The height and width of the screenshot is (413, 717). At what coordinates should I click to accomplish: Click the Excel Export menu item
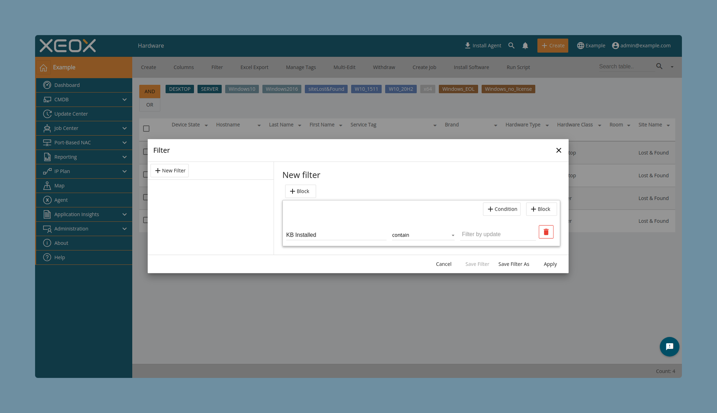click(253, 67)
